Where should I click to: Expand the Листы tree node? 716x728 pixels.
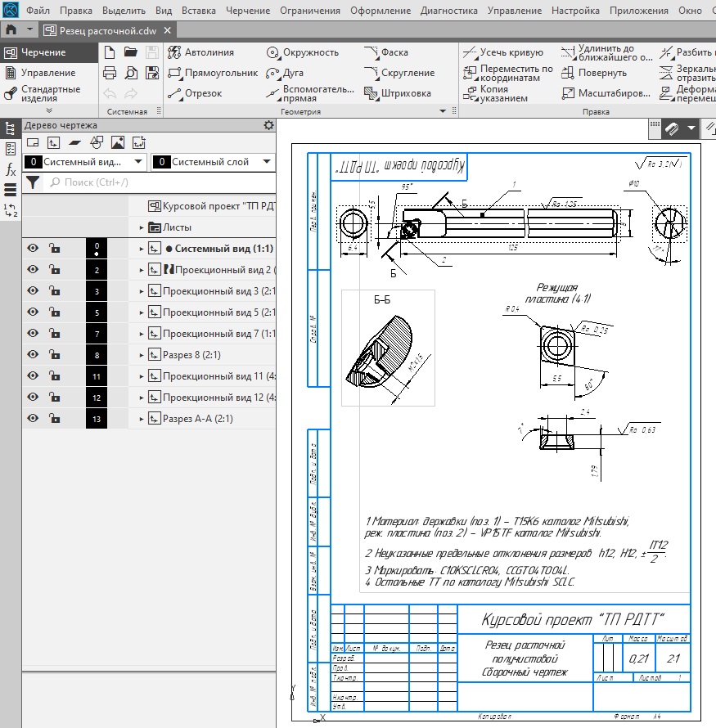pyautogui.click(x=142, y=227)
